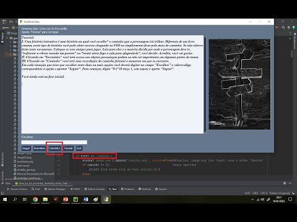Viewport: 297px width, 222px height.
Task: Click the network icon in system tray
Action: pyautogui.click(x=258, y=199)
